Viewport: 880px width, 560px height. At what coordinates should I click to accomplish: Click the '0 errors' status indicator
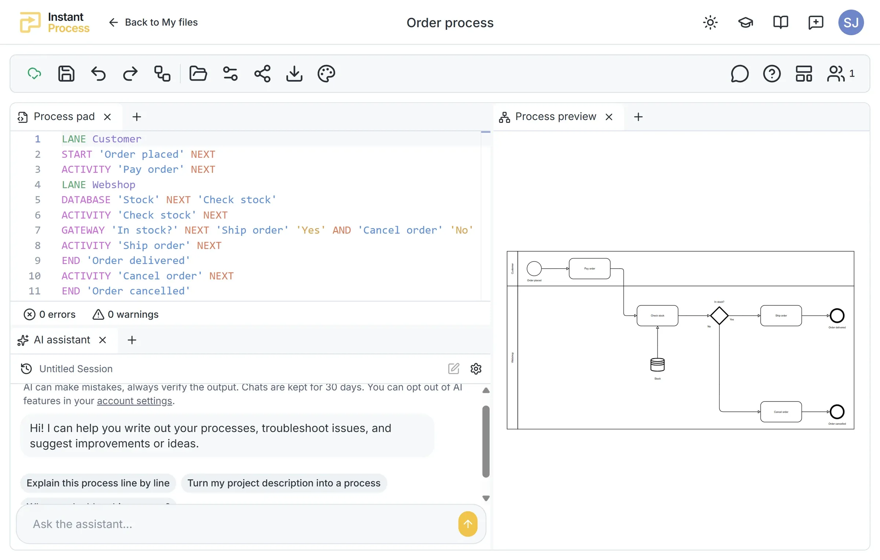coord(49,314)
